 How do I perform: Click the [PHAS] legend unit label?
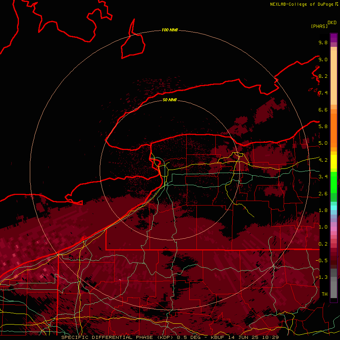319,26
